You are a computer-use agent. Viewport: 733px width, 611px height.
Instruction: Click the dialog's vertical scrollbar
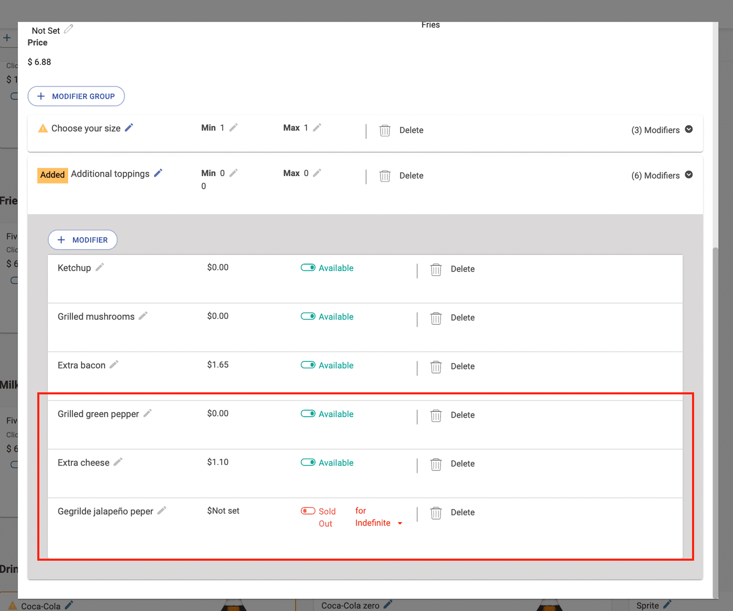click(x=715, y=419)
